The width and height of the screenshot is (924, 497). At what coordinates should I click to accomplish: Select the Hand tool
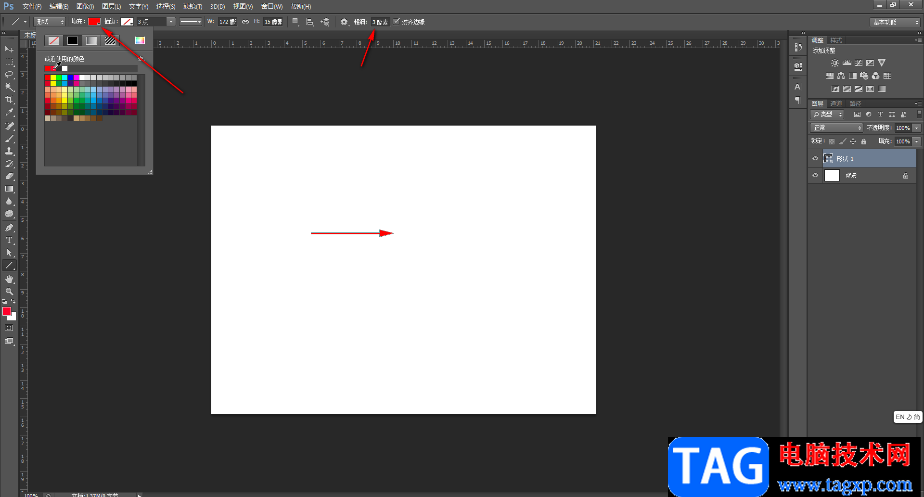click(x=9, y=279)
